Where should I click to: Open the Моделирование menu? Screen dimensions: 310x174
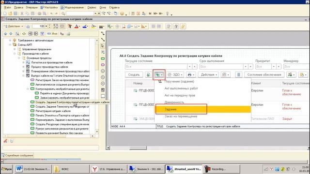tap(72, 8)
